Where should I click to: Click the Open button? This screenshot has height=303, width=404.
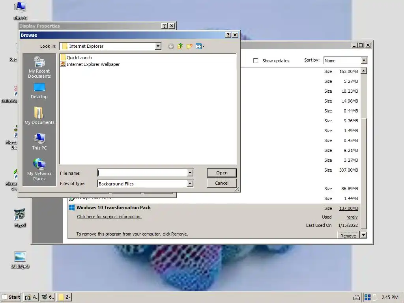click(x=222, y=173)
